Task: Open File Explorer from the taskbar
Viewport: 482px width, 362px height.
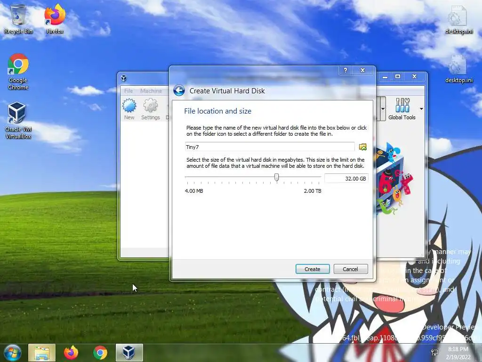Action: pos(42,353)
